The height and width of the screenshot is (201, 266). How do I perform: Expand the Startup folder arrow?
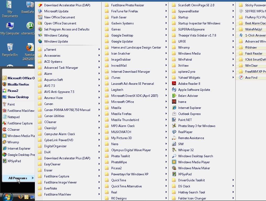233,17
